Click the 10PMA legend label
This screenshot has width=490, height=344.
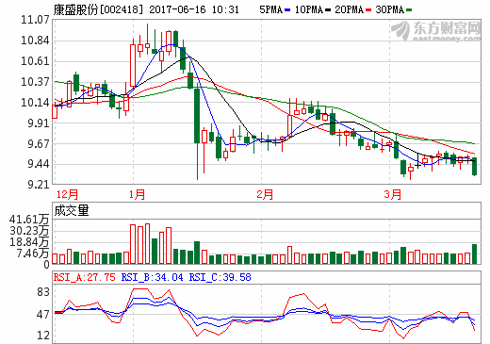click(x=309, y=9)
